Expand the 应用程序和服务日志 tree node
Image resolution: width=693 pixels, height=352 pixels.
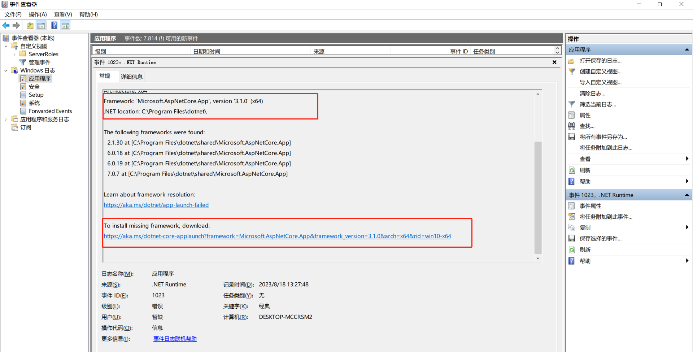pos(6,119)
